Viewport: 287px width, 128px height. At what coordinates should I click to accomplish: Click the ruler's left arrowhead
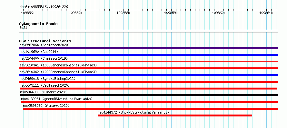click(x=20, y=10)
